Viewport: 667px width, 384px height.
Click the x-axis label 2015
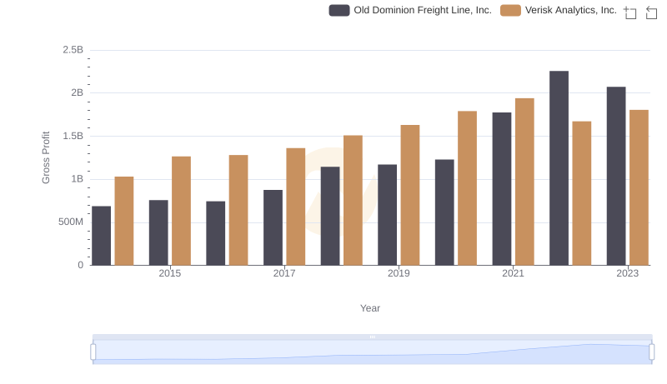[x=170, y=273]
